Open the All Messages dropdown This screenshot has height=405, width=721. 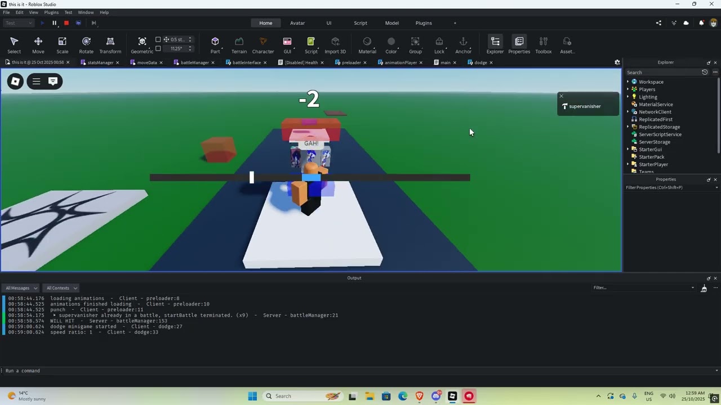pyautogui.click(x=21, y=288)
